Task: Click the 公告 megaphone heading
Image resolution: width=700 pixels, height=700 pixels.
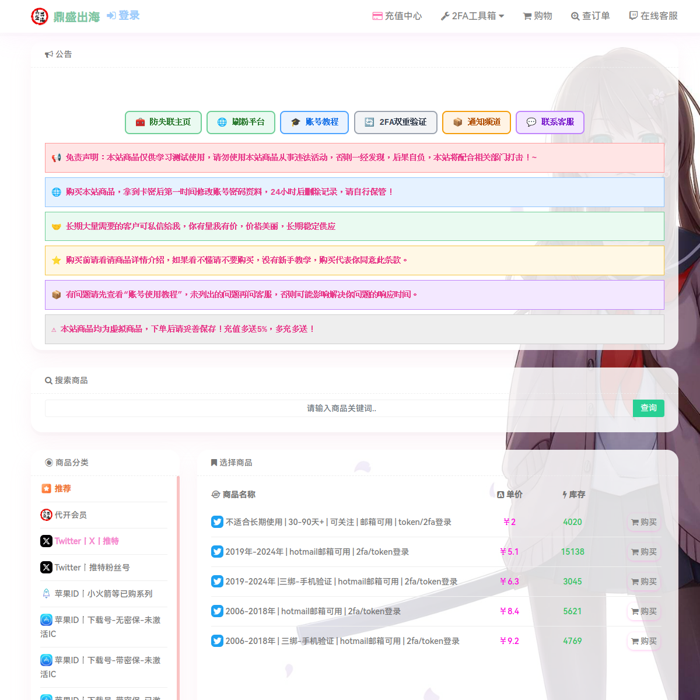Action: point(58,54)
